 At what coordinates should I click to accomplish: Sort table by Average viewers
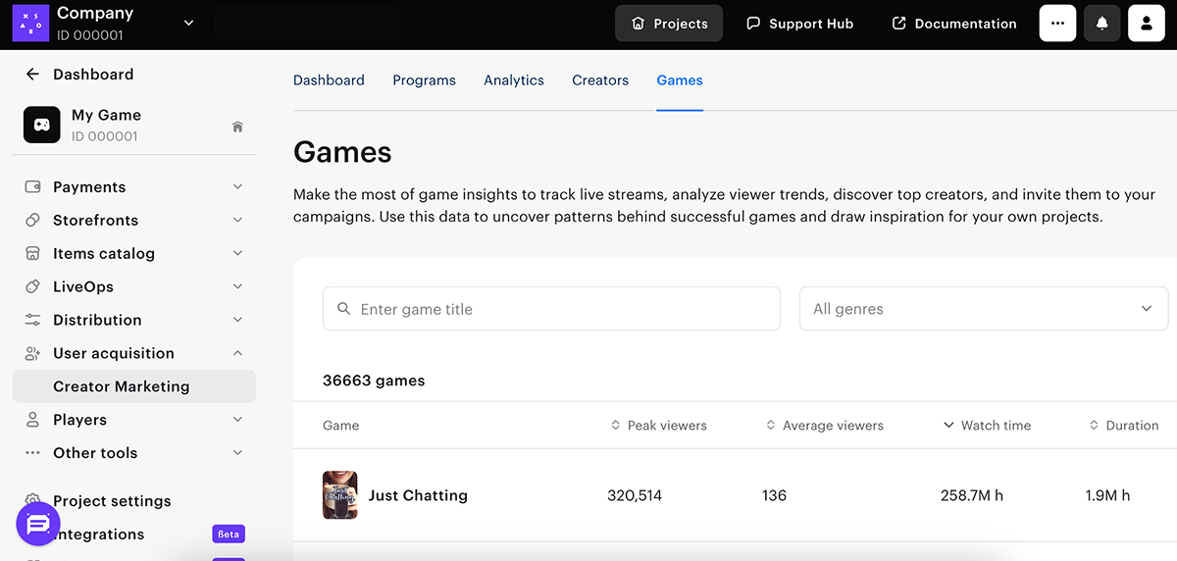[824, 426]
